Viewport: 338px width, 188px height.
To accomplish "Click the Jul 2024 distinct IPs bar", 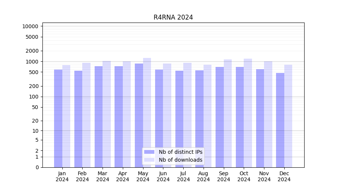I will click(179, 119).
